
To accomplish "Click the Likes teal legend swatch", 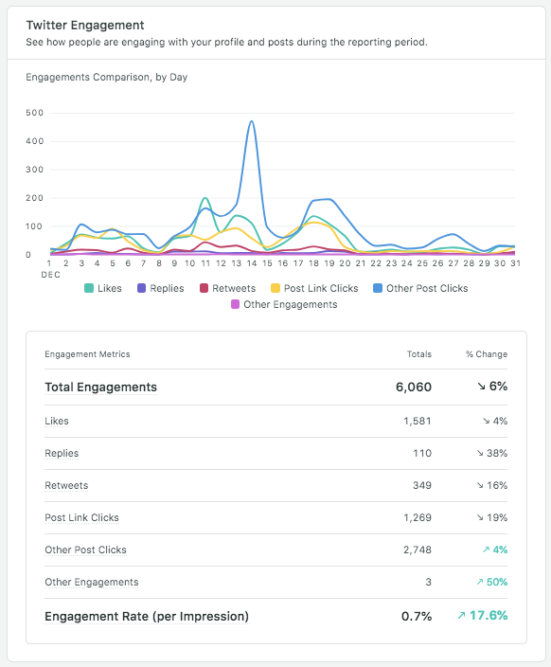I will click(x=89, y=288).
